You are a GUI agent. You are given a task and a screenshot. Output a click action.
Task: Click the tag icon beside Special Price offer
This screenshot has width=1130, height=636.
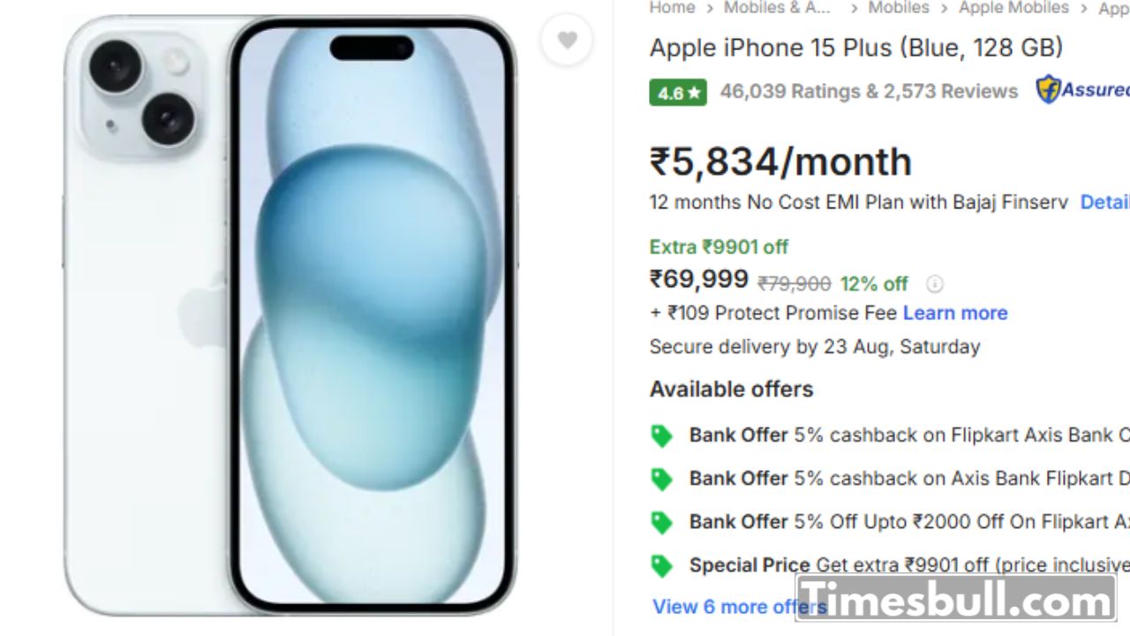(x=661, y=565)
